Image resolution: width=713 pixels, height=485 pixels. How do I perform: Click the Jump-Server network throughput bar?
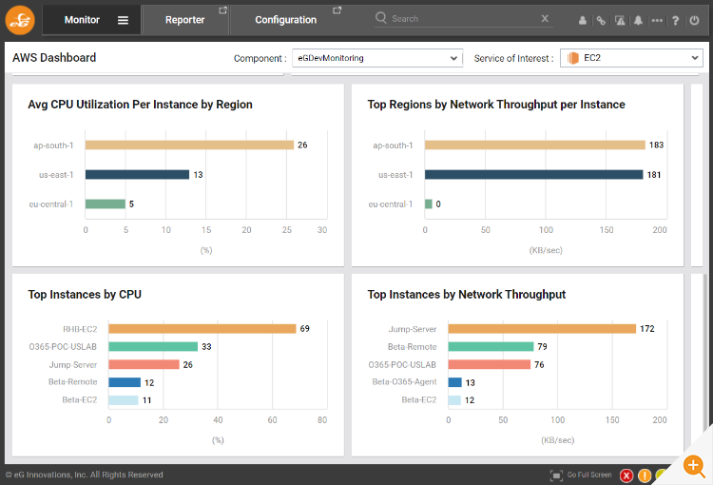542,328
